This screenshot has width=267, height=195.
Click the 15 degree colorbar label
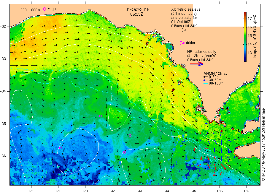249,36
